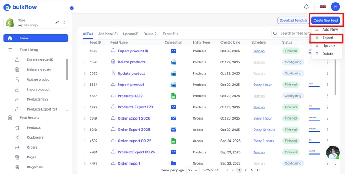Open the Update product feed
This screenshot has height=174, width=345.
pos(132,73)
